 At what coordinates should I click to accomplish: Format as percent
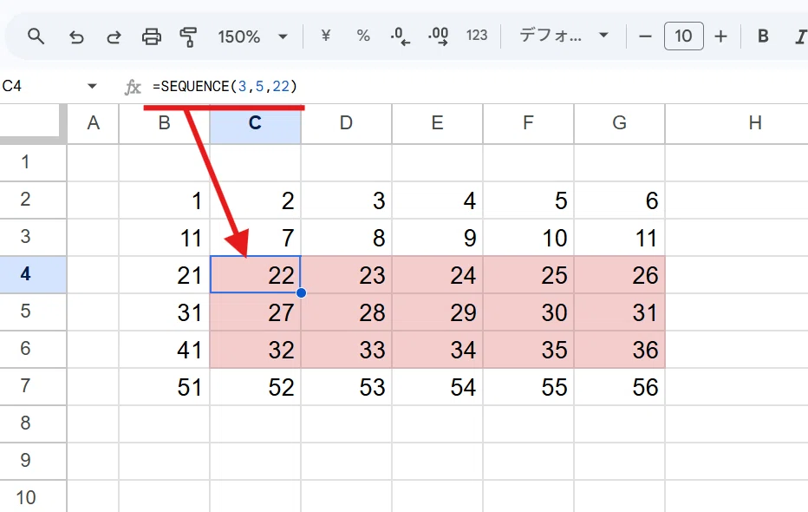coord(363,36)
